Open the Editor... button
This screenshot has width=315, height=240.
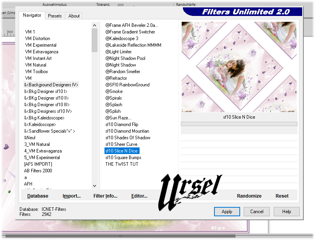139,196
